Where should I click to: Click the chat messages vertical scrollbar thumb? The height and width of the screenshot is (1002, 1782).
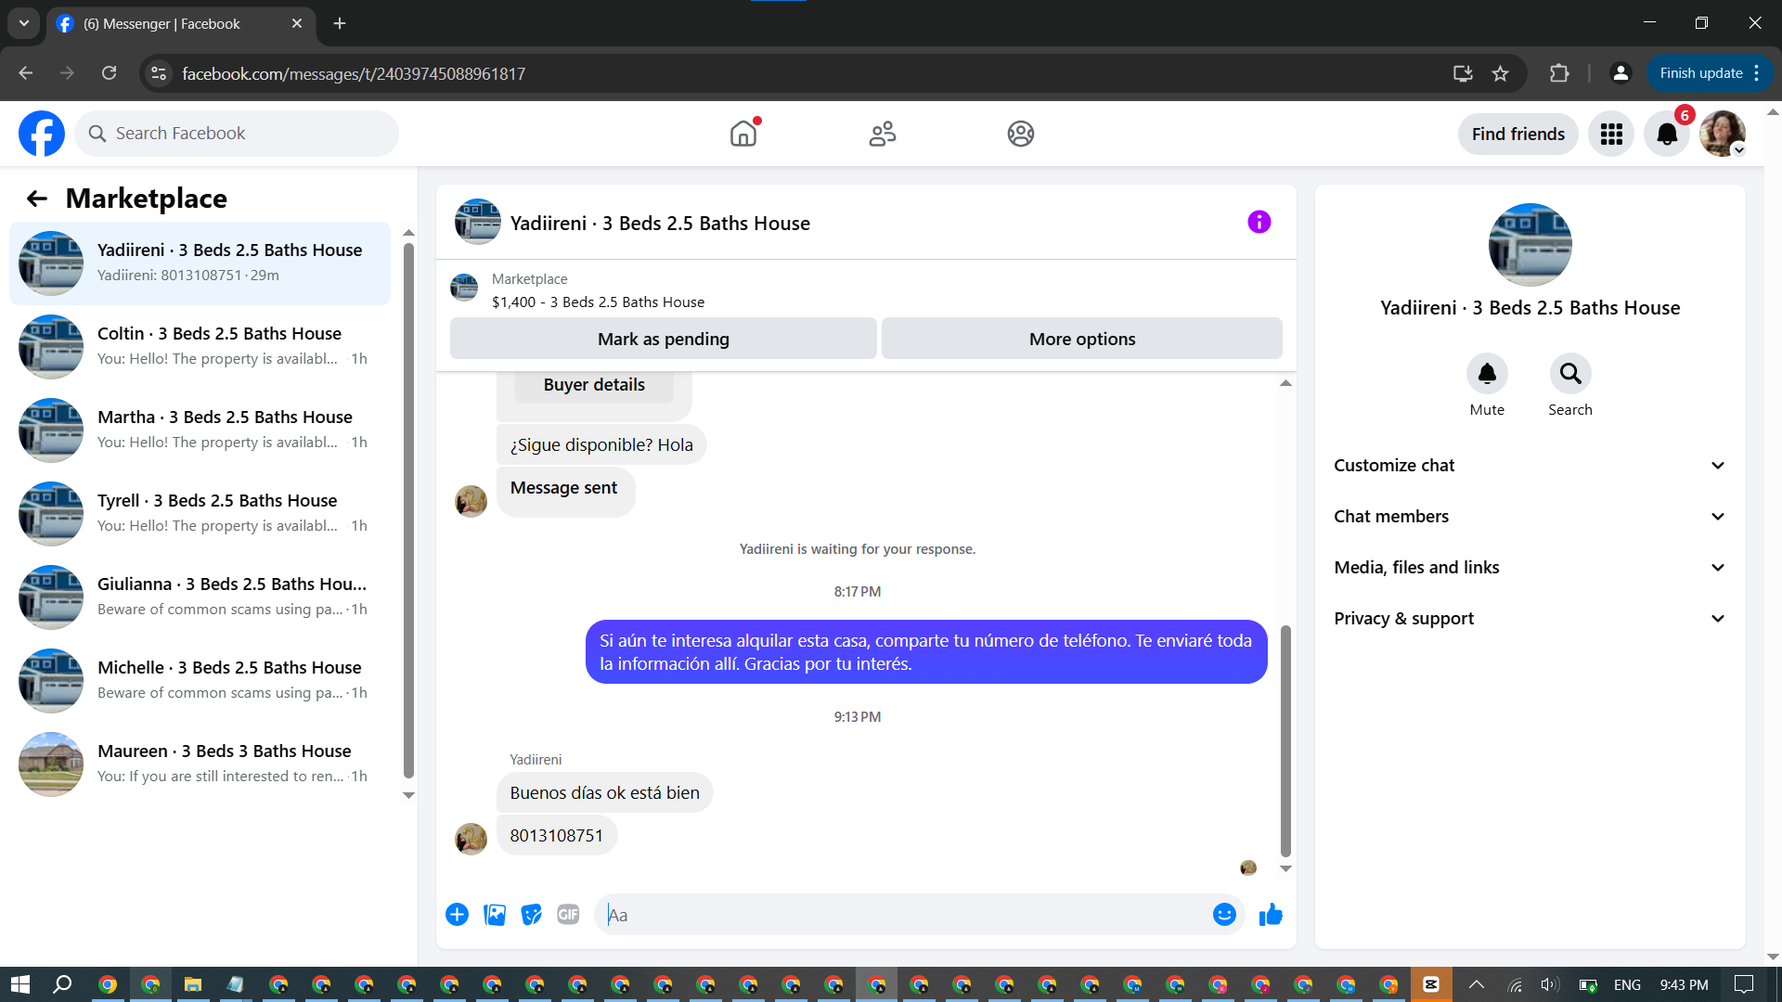tap(1285, 740)
